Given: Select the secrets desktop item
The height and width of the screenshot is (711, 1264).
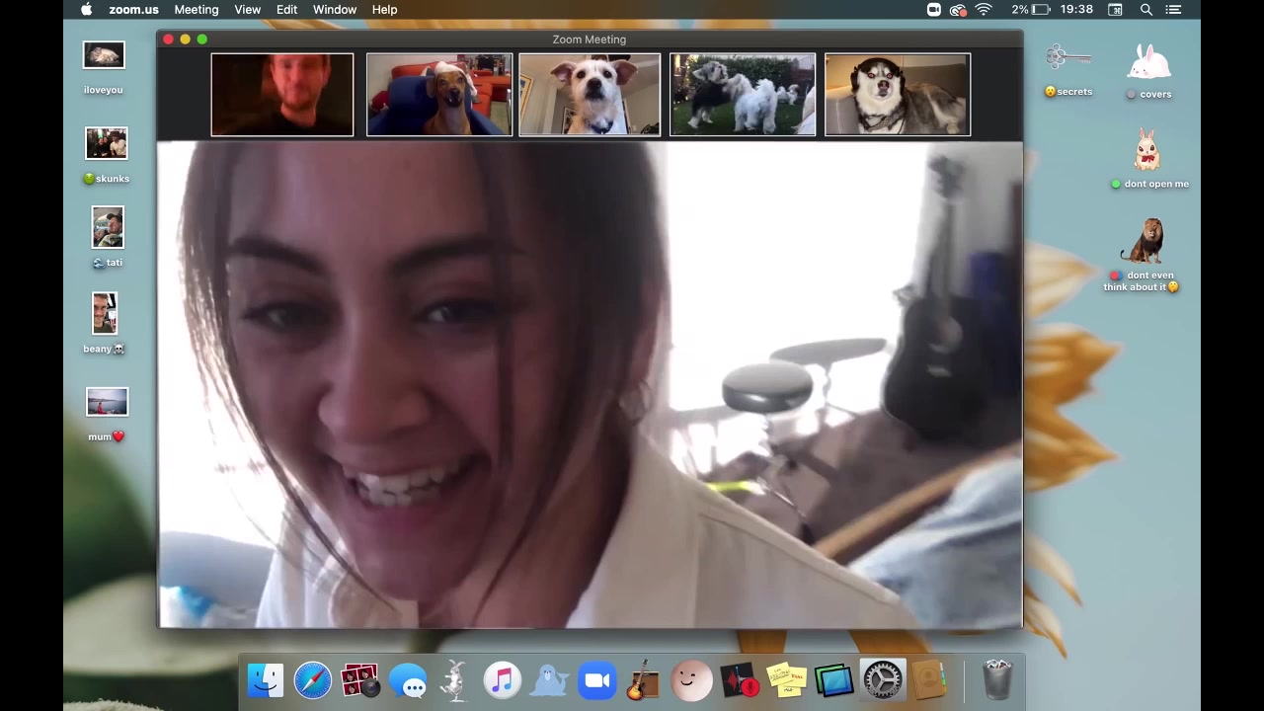Looking at the screenshot, I should tap(1068, 70).
